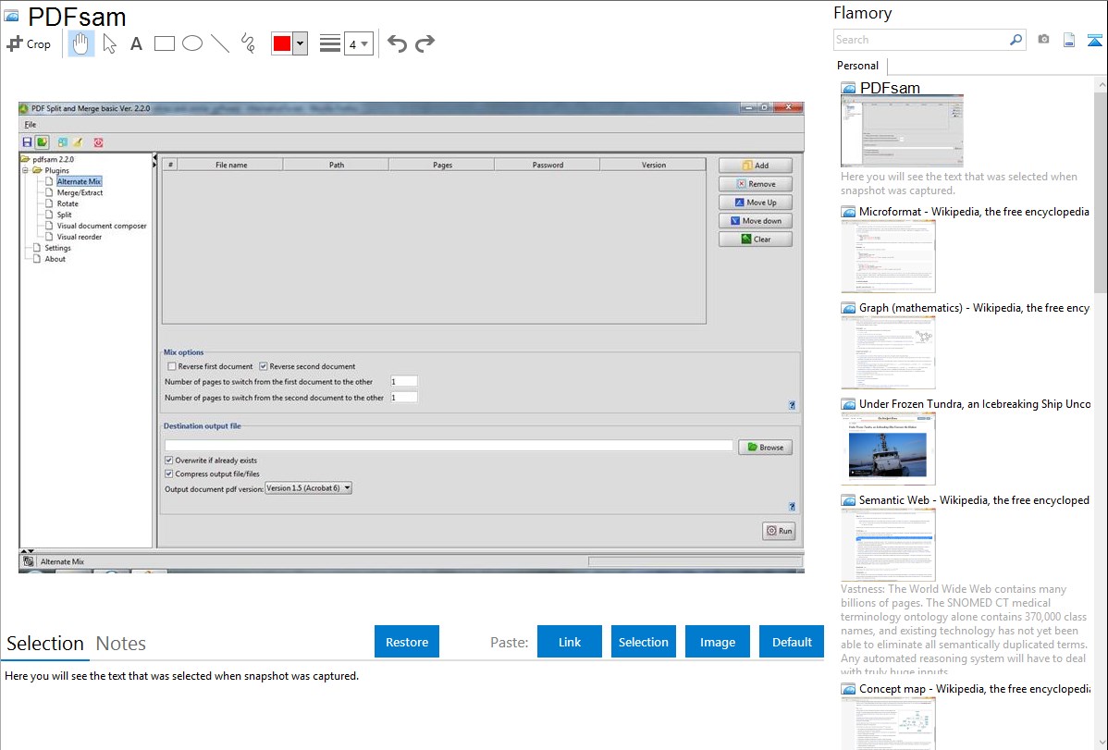Screen dimensions: 1108x750
Task: Activate the hand pan tool
Action: [81, 43]
